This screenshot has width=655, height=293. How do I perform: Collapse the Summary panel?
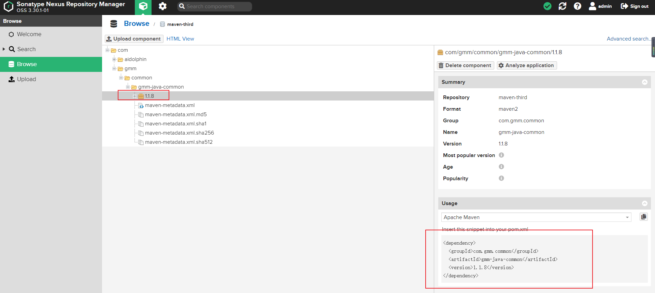(x=645, y=82)
